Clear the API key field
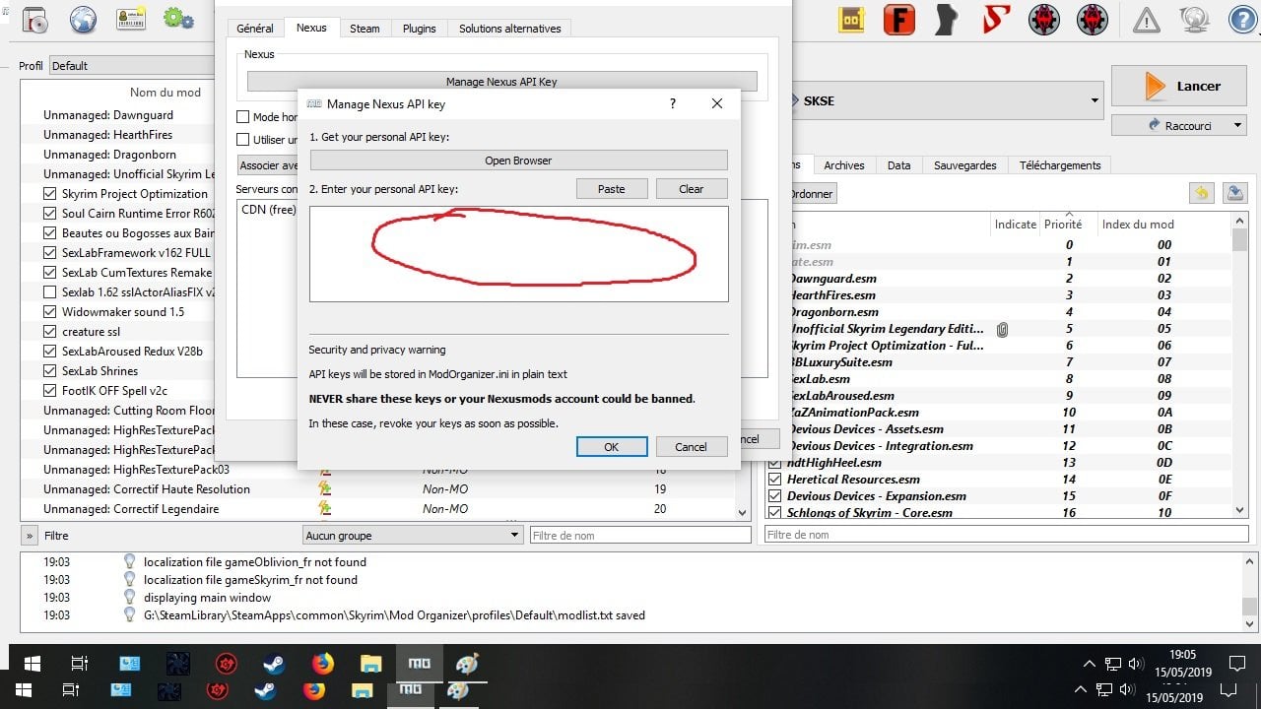The image size is (1261, 709). (x=692, y=189)
